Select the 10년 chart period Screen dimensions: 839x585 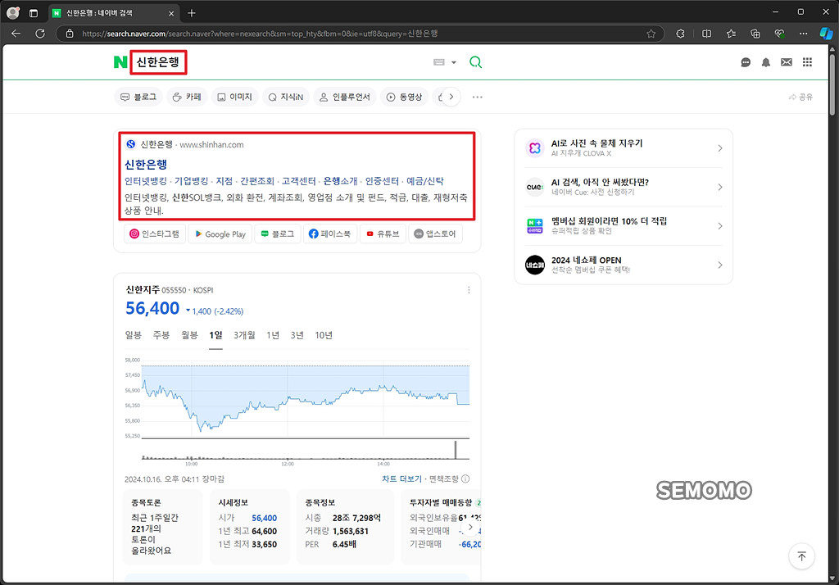324,335
